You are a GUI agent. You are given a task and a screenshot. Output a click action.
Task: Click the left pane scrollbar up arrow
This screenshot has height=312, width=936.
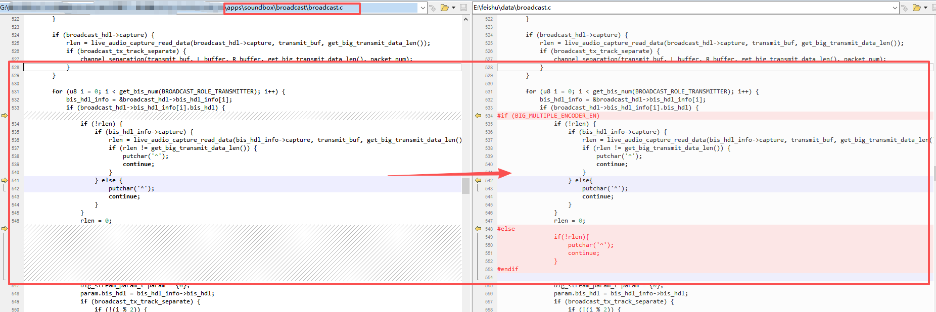coord(465,19)
